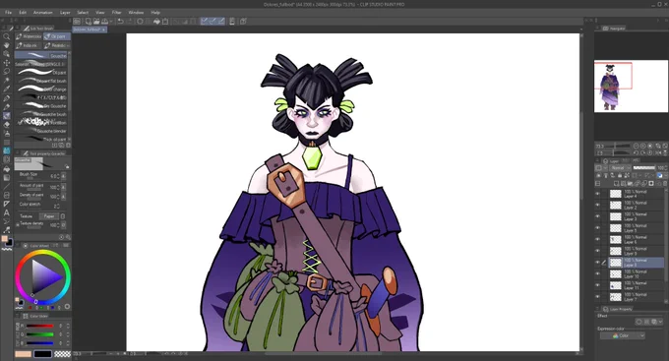669x361 pixels.
Task: Click the green G color slider
Action: coord(40,334)
